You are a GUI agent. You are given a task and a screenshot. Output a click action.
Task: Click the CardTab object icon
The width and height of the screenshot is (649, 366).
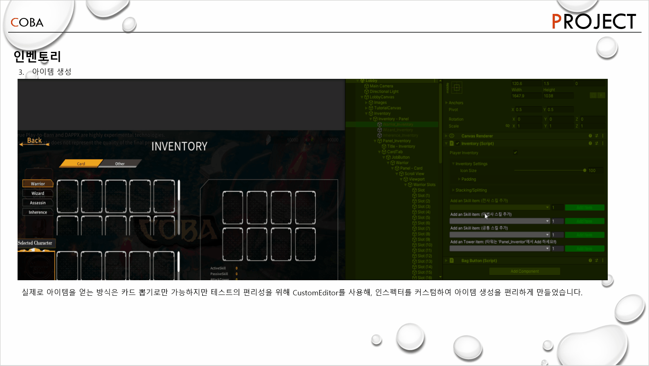[384, 152]
